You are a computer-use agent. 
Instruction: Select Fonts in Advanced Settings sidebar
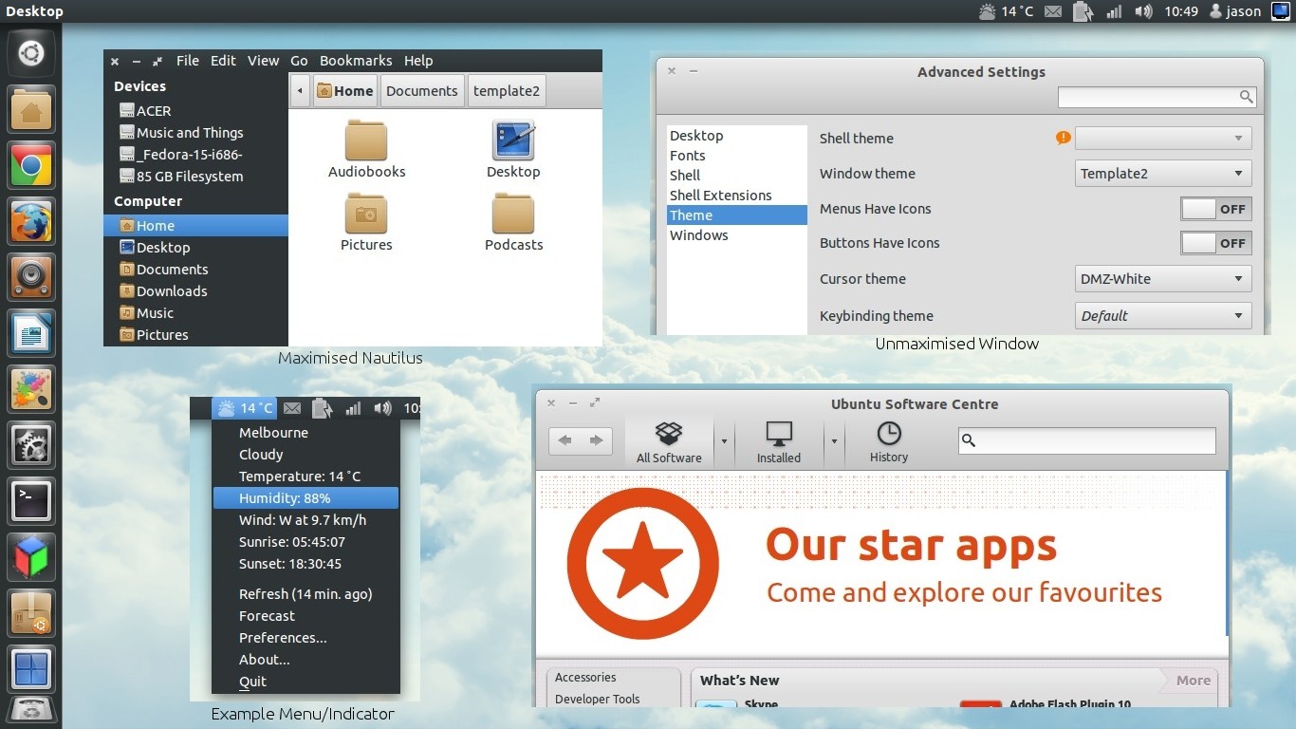tap(736, 156)
